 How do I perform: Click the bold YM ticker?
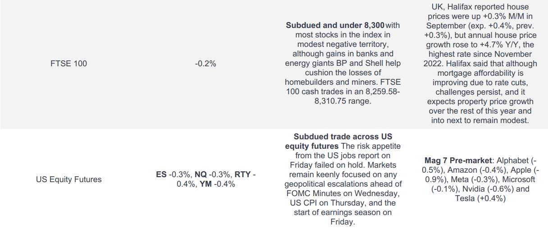pos(205,184)
